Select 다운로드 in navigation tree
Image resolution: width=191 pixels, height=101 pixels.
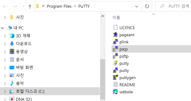click(24, 44)
